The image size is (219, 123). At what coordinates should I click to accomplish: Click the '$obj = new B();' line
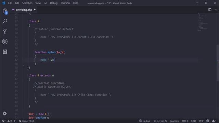tap(40, 114)
